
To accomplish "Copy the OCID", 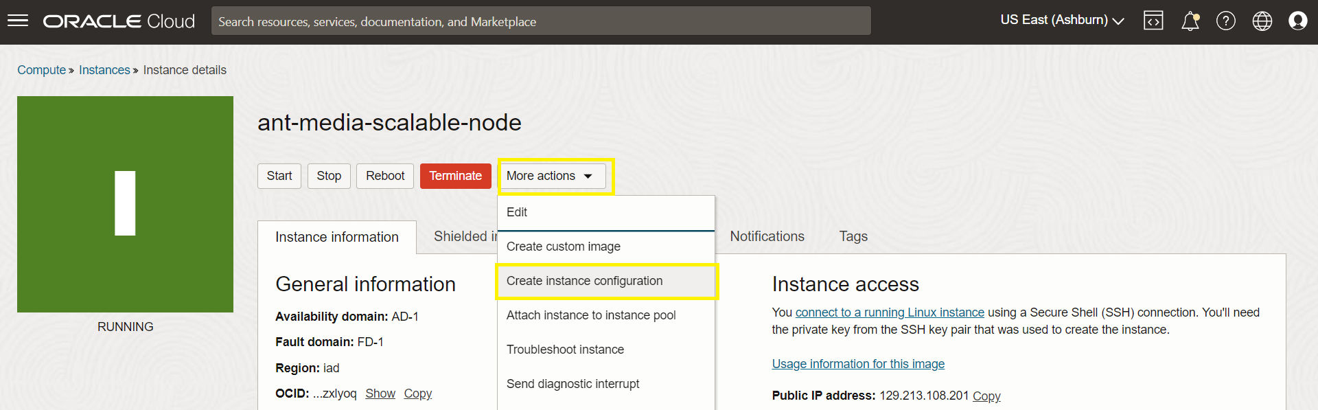I will pos(418,394).
